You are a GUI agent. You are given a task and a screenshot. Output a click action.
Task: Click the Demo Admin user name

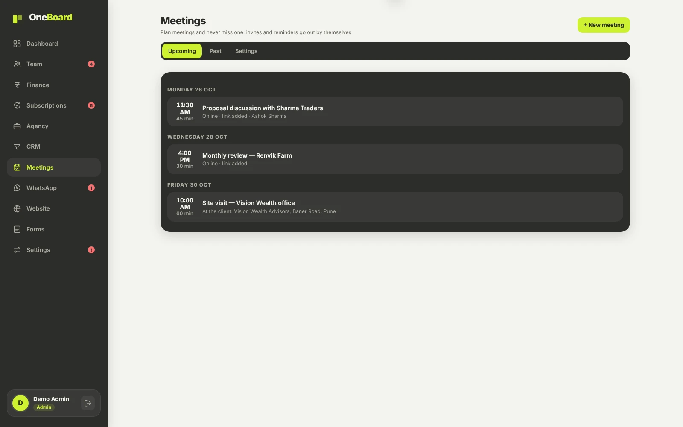click(x=51, y=399)
